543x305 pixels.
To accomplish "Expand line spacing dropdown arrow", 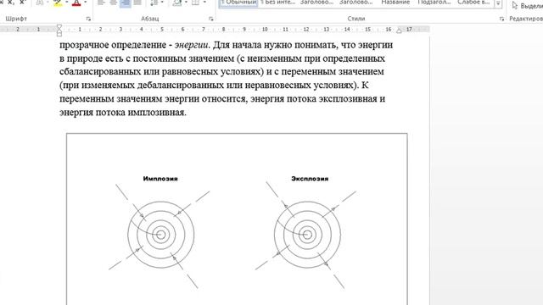I will (162, 3).
